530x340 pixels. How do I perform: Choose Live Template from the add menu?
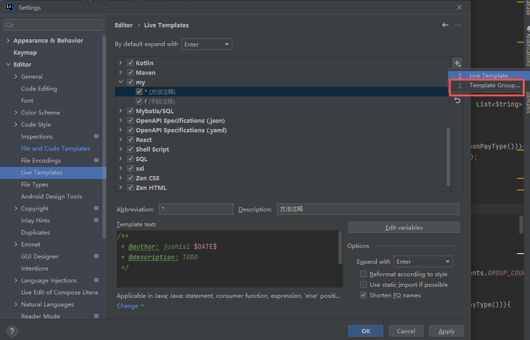point(488,76)
